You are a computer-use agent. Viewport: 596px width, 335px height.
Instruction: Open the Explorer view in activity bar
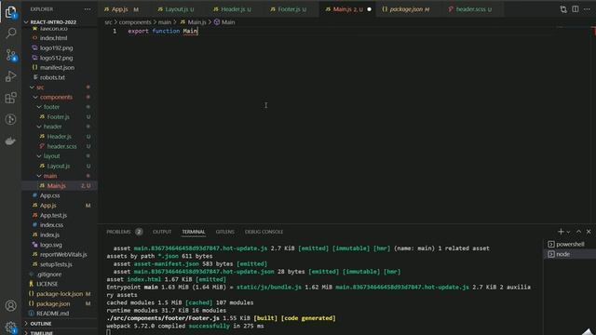(x=10, y=12)
